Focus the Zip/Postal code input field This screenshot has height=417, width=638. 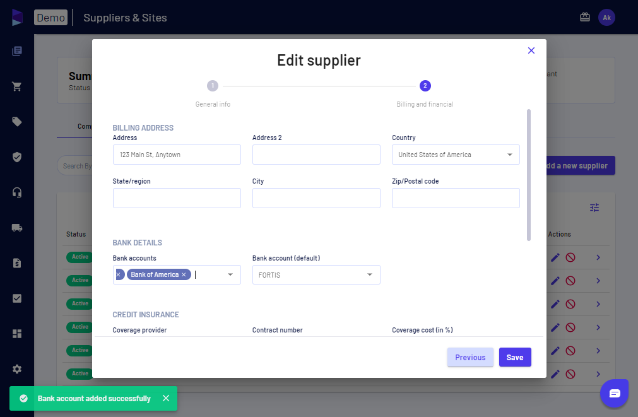click(x=456, y=198)
